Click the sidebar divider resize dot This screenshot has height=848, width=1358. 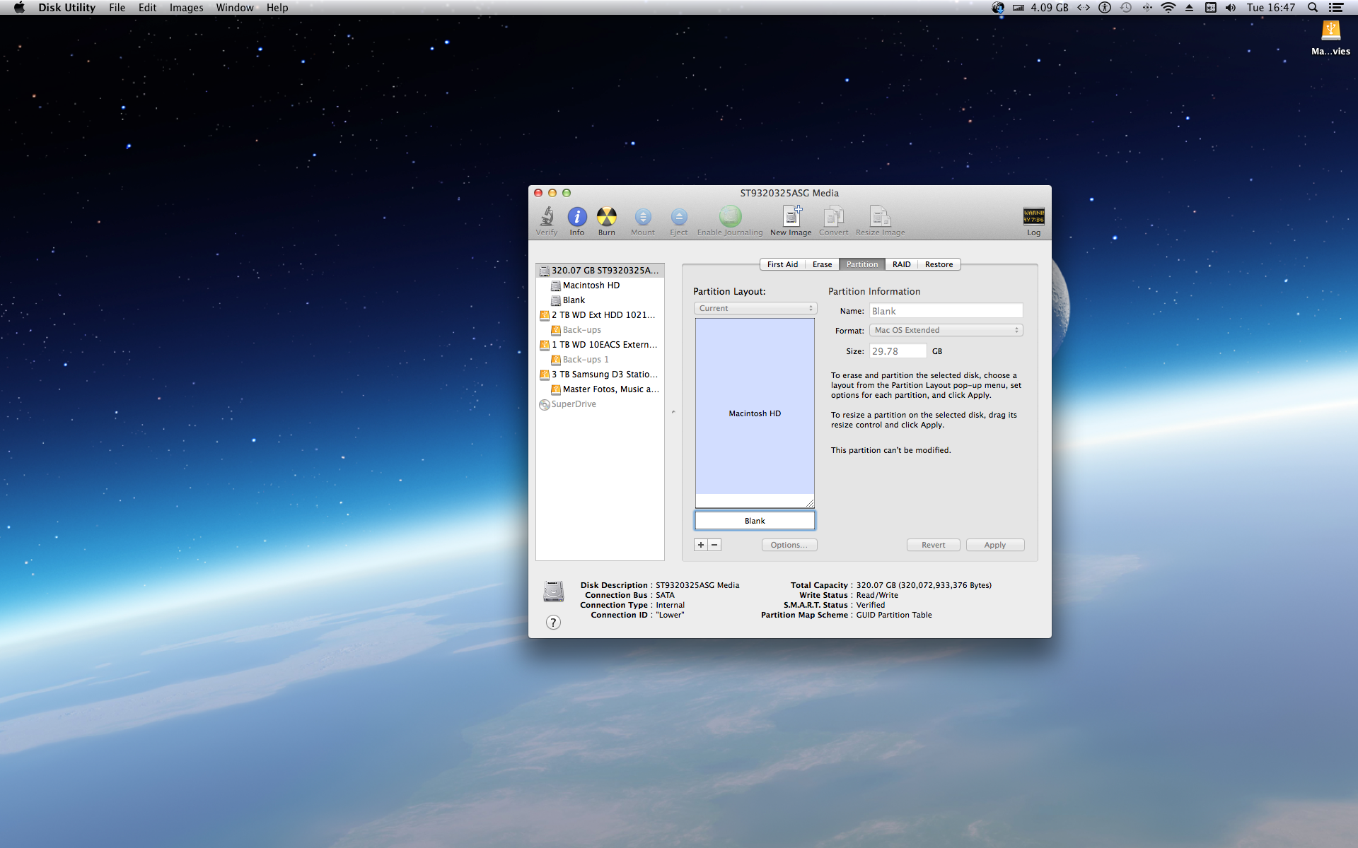(x=673, y=412)
